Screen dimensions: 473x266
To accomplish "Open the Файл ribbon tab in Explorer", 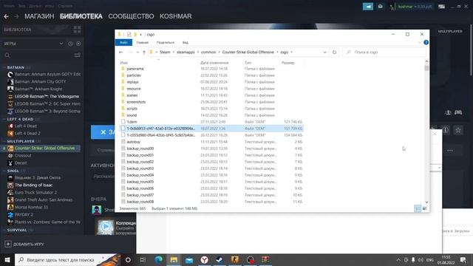I will pos(123,43).
